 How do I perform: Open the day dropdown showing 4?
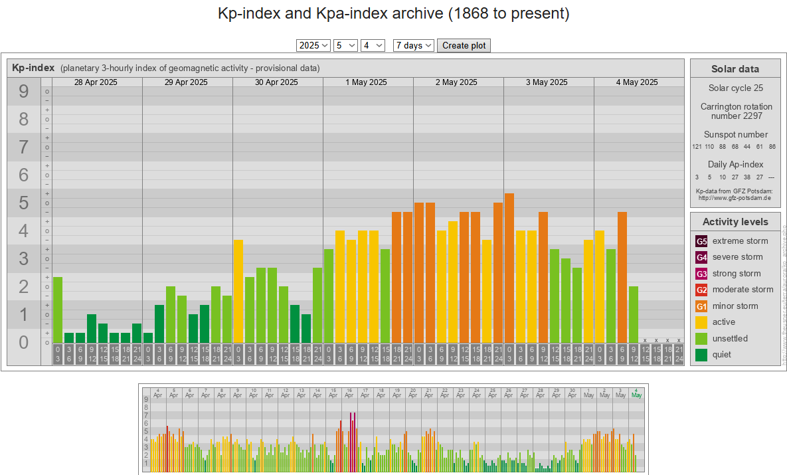click(373, 45)
